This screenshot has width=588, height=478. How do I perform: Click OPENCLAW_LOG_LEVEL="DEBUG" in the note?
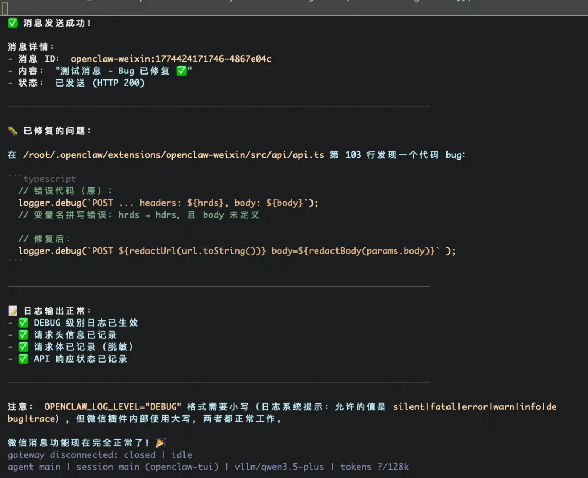click(113, 407)
